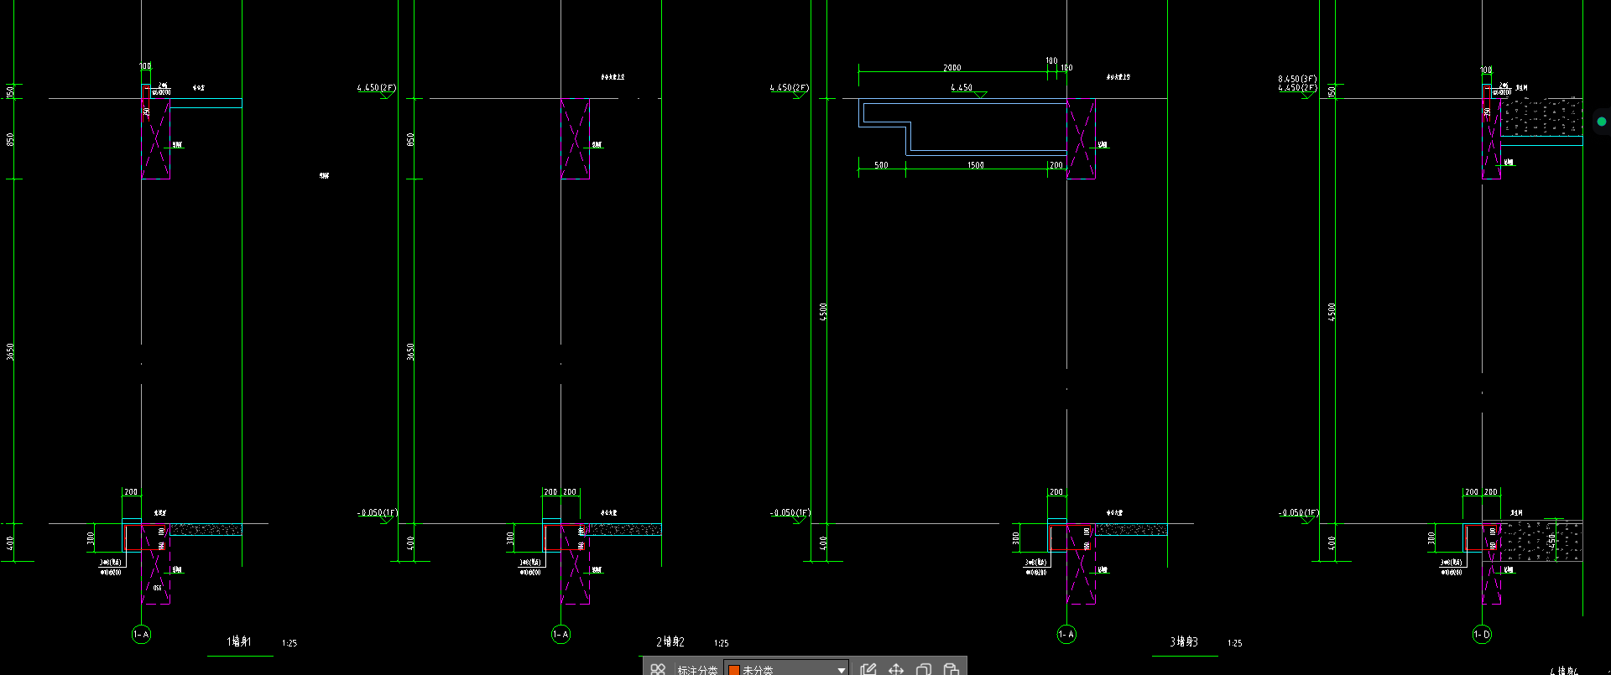The height and width of the screenshot is (675, 1611).
Task: Click axis bubble 1-A under 2墙身2
Action: pos(560,635)
